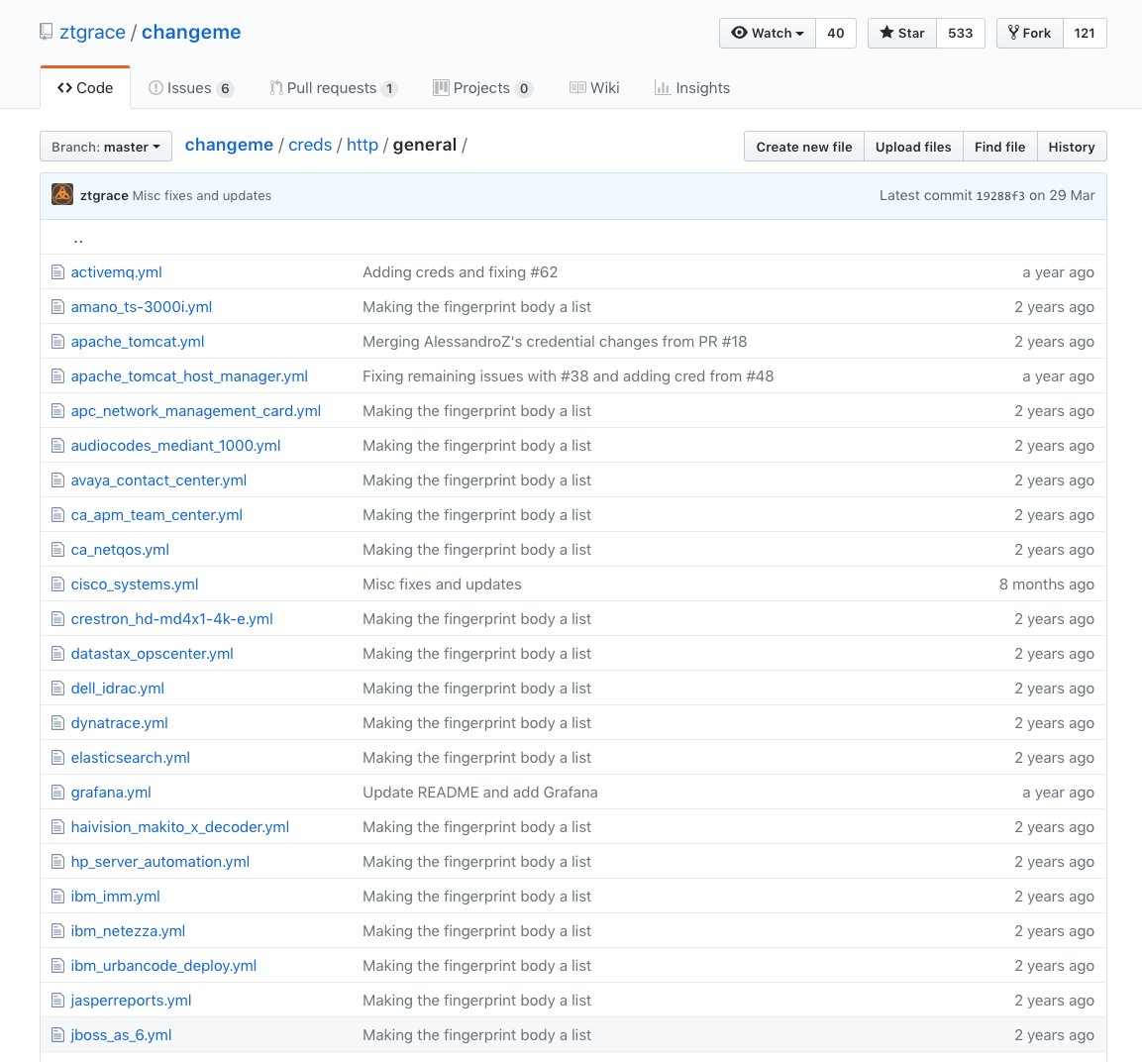Click file icon next to grafana.yml
Screen dimensions: 1142x1062
click(x=58, y=793)
